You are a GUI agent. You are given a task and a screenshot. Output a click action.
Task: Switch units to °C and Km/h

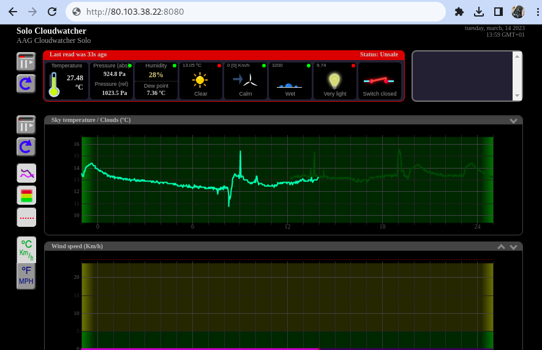click(x=26, y=249)
